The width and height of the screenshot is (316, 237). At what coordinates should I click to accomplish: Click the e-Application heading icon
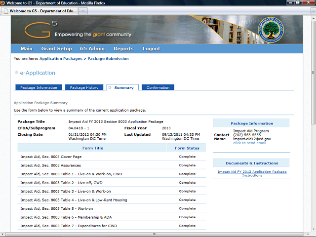point(16,73)
